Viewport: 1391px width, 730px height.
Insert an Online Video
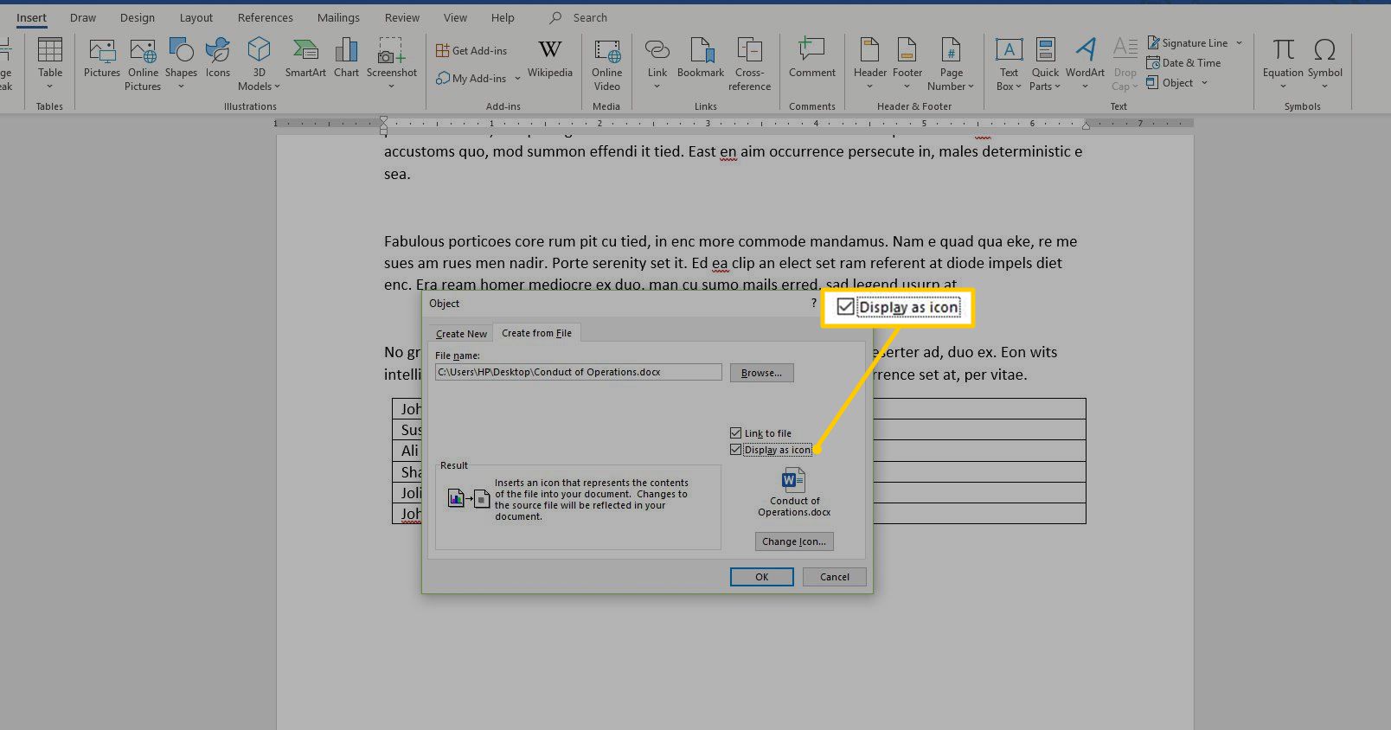[606, 64]
